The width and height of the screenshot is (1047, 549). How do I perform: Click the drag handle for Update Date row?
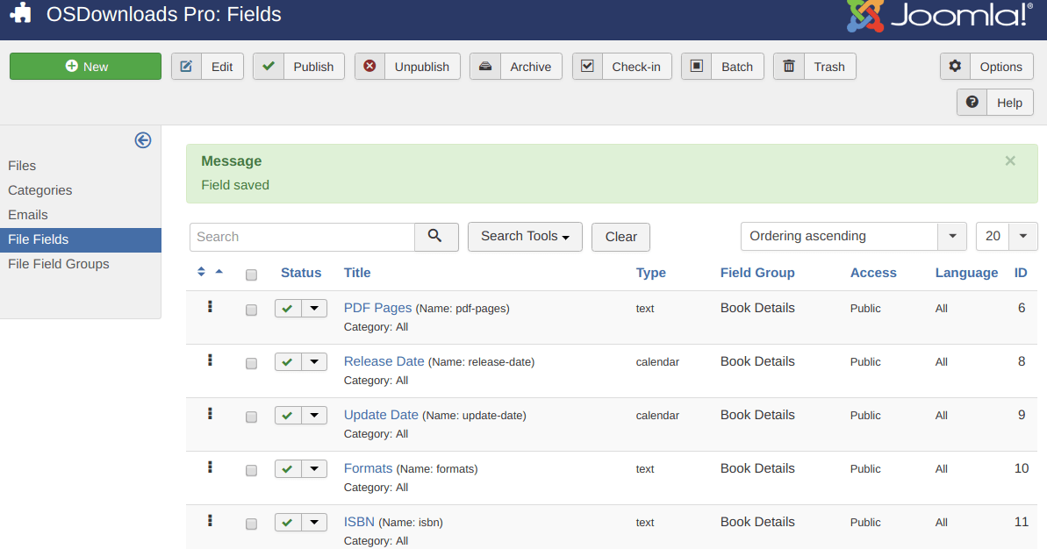[210, 414]
